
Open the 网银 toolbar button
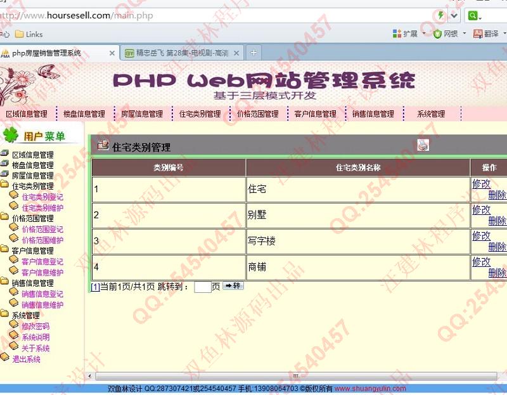pos(446,34)
